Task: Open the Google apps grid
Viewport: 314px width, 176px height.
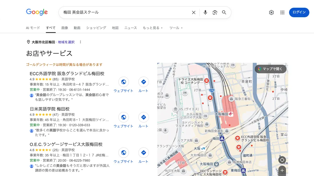Action: (x=282, y=13)
